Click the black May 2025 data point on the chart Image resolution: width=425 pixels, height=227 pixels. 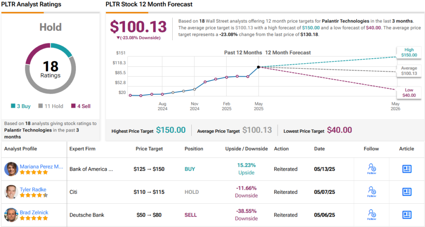pos(259,67)
